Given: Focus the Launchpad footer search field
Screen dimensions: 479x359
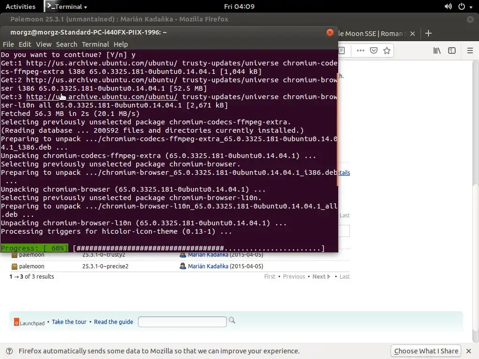Looking at the screenshot, I should tap(182, 322).
